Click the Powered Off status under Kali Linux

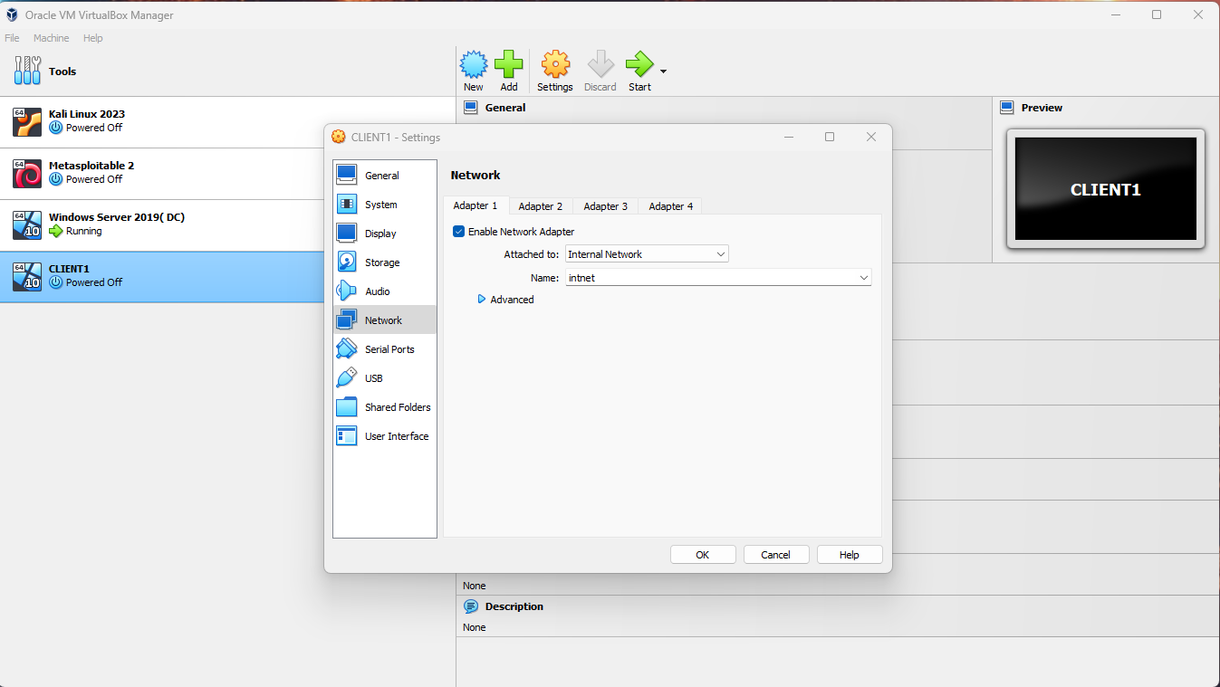[x=94, y=128]
